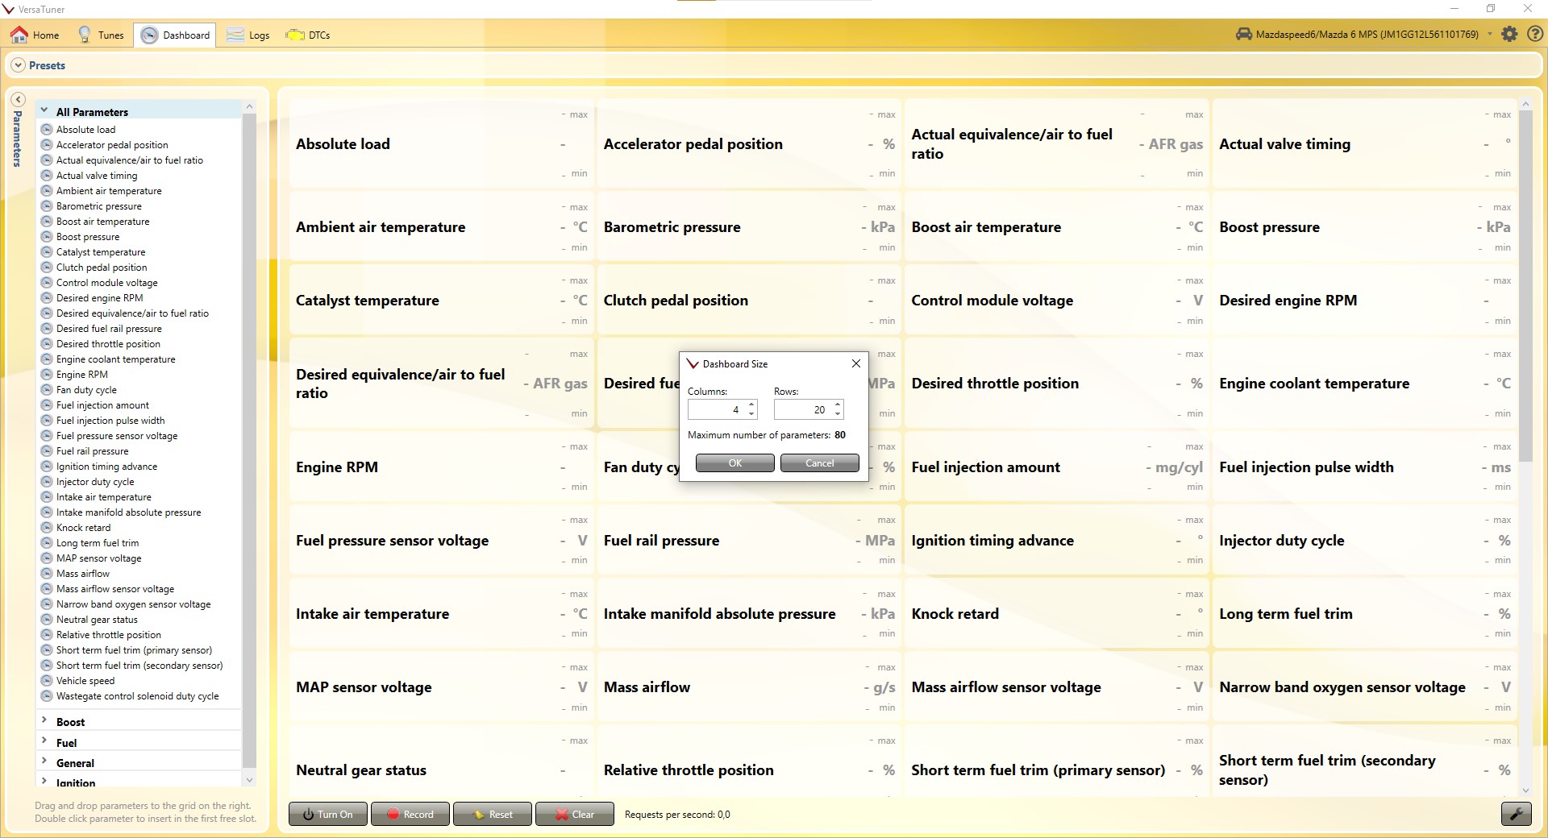Collapse the Parameters side panel arrow

click(18, 99)
